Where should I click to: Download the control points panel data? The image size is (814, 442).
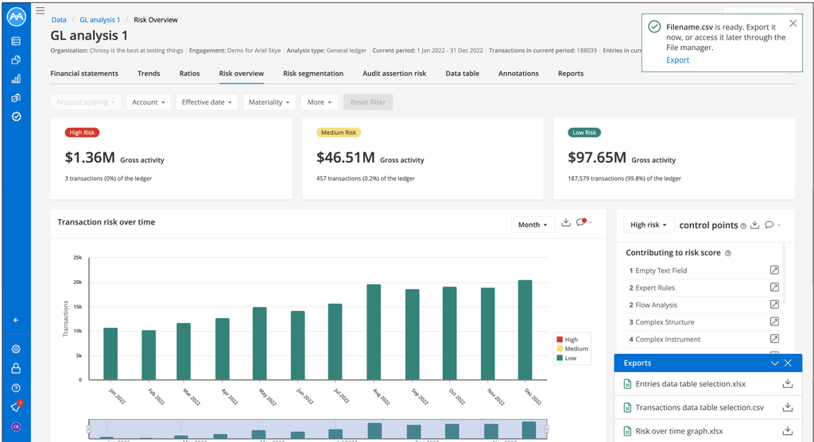(x=755, y=225)
